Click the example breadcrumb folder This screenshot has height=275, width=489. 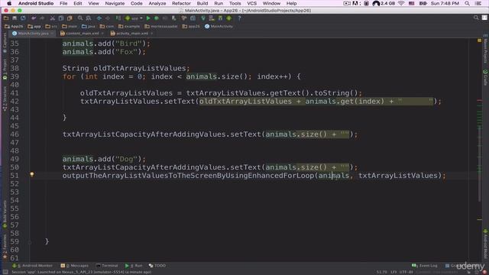[129, 27]
